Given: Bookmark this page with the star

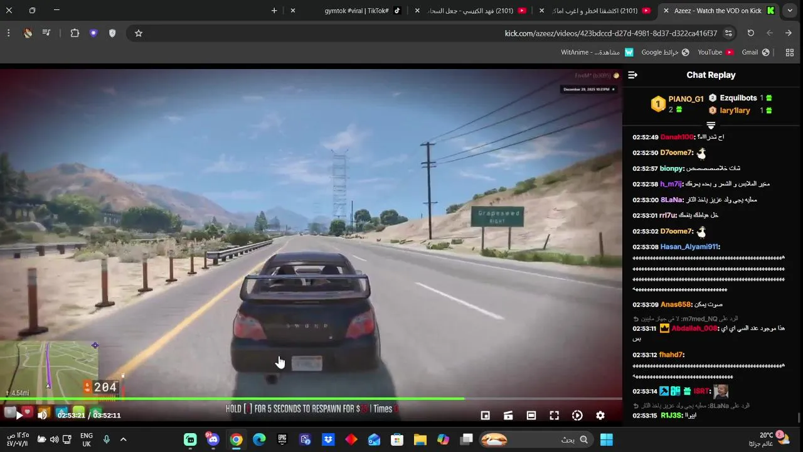Looking at the screenshot, I should pos(139,33).
